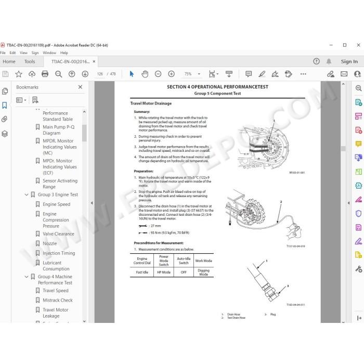Image resolution: width=364 pixels, height=364 pixels.
Task: Open Lubricant Consumption bookmark
Action: pyautogui.click(x=56, y=266)
